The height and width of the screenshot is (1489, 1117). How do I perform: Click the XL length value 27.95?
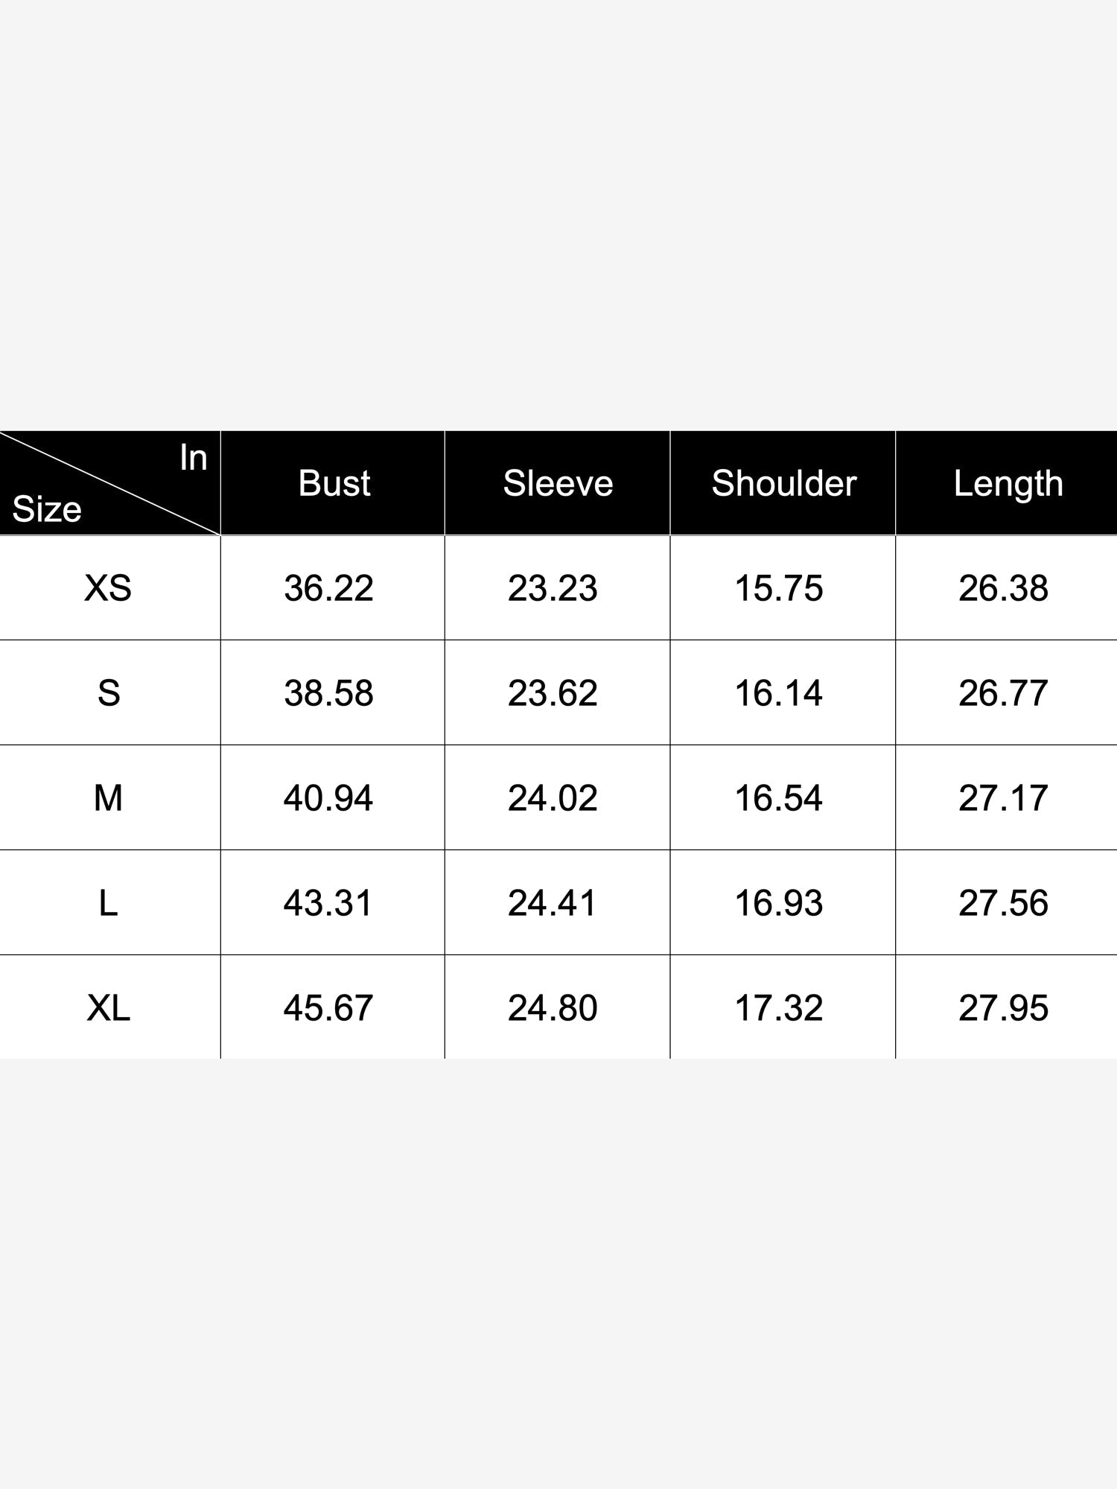pyautogui.click(x=1003, y=1008)
